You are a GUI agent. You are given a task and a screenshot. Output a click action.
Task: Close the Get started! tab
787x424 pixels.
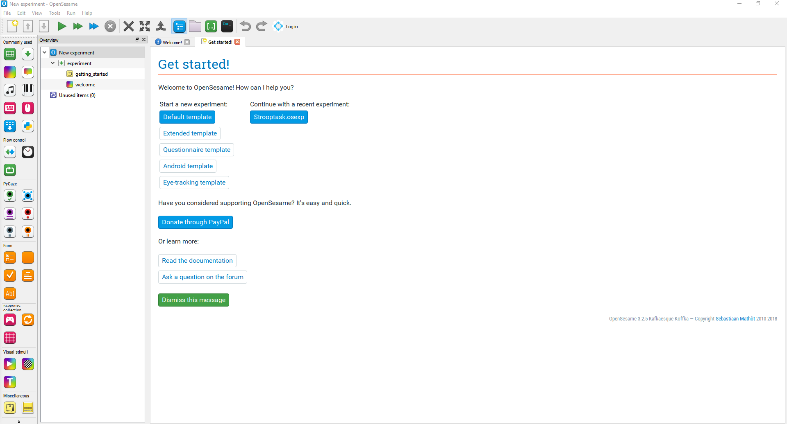point(237,42)
